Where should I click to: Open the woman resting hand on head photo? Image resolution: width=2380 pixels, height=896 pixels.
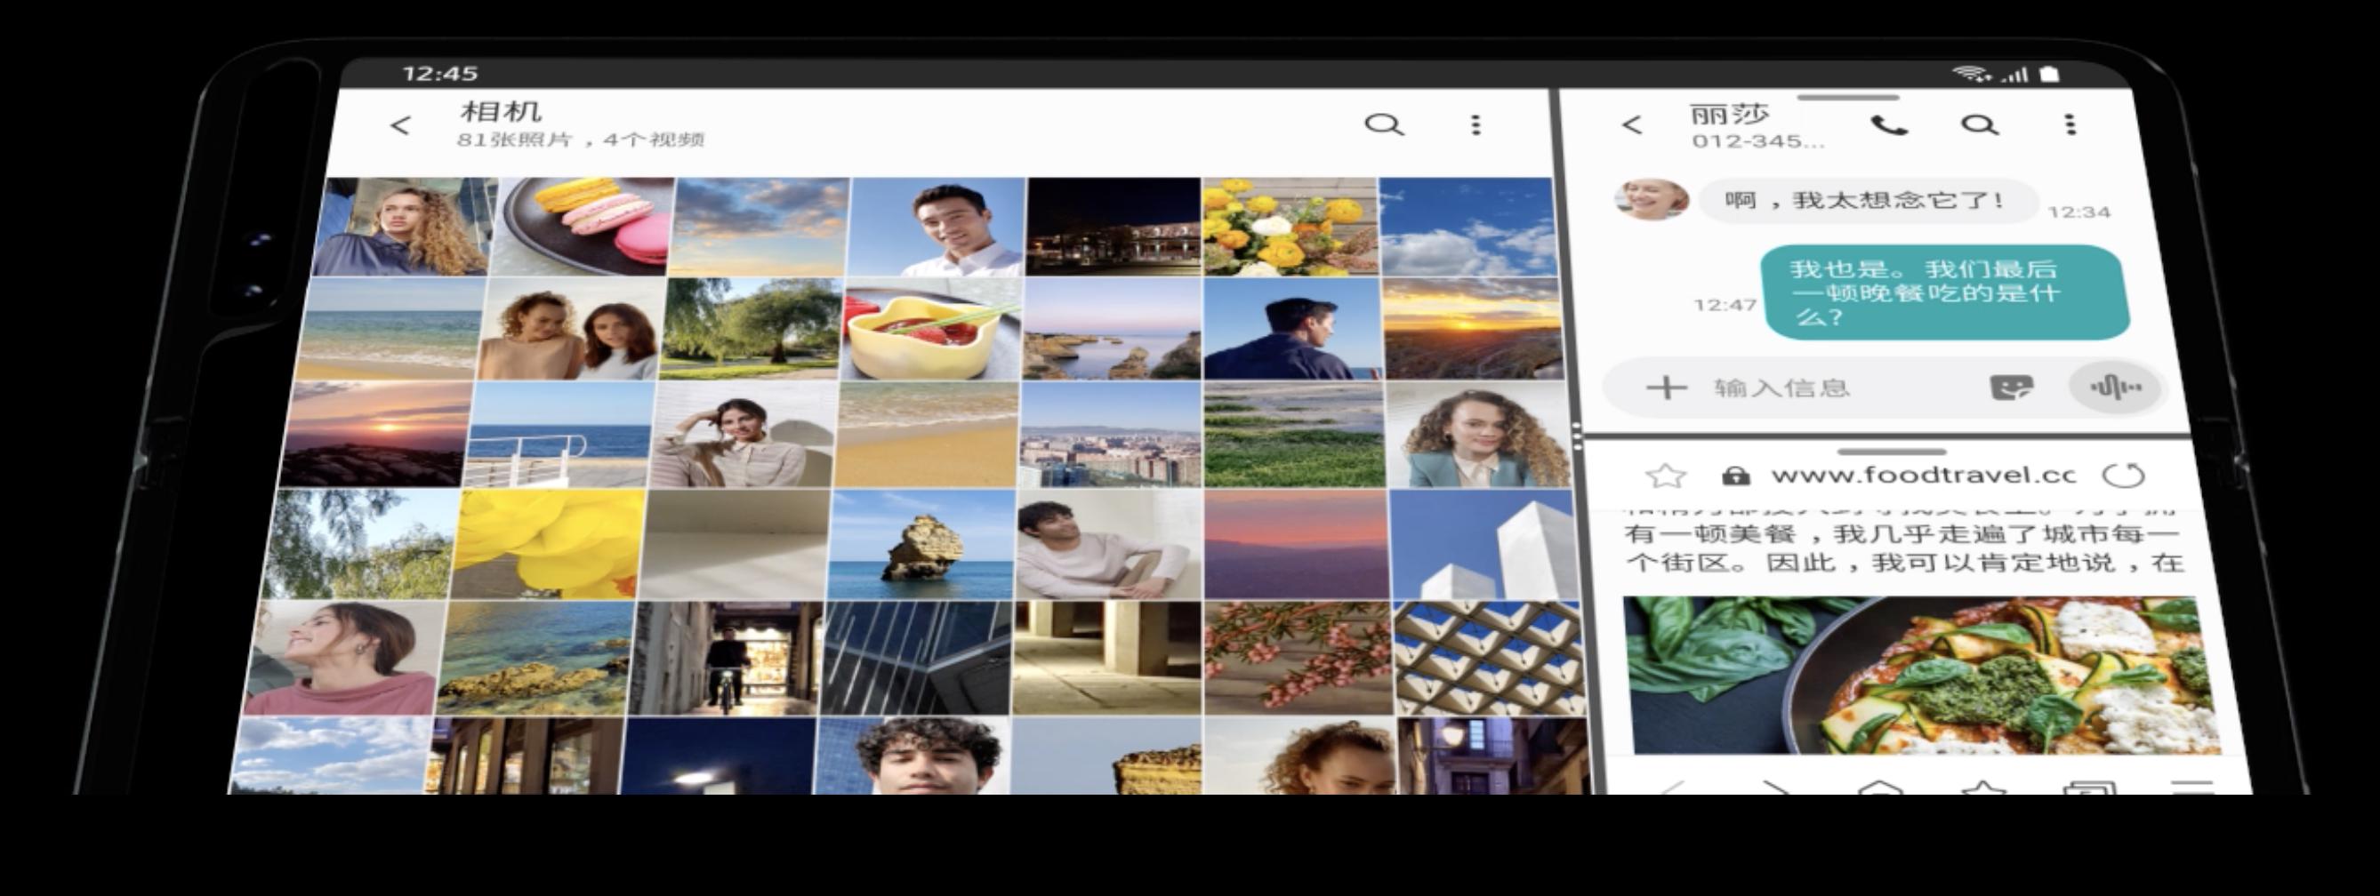[x=744, y=434]
